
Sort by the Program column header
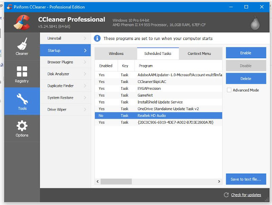[x=178, y=65]
